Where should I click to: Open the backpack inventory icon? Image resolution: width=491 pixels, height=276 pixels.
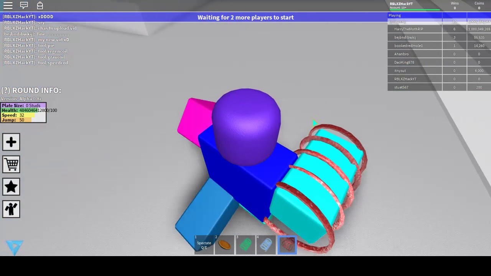(x=40, y=5)
